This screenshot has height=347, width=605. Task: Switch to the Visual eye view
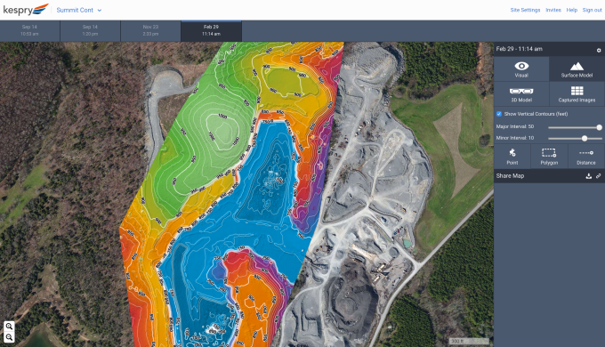[521, 69]
